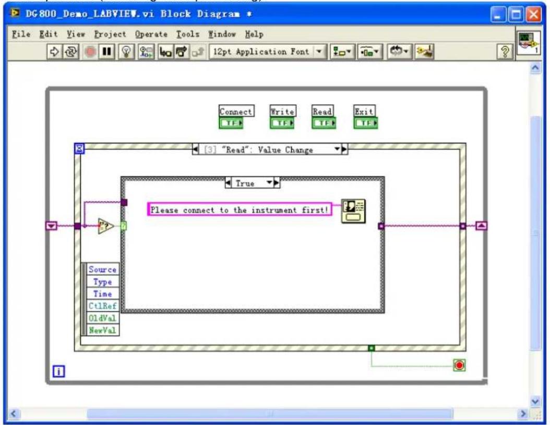
Task: Select the Time event data node
Action: coord(102,294)
